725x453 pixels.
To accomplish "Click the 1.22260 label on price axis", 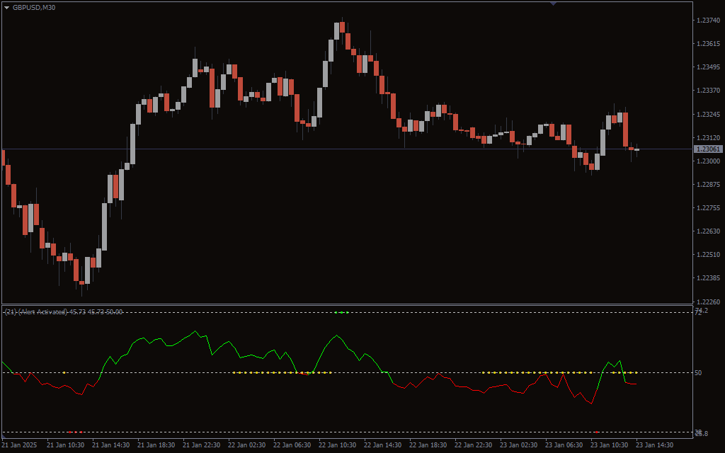I will 708,302.
